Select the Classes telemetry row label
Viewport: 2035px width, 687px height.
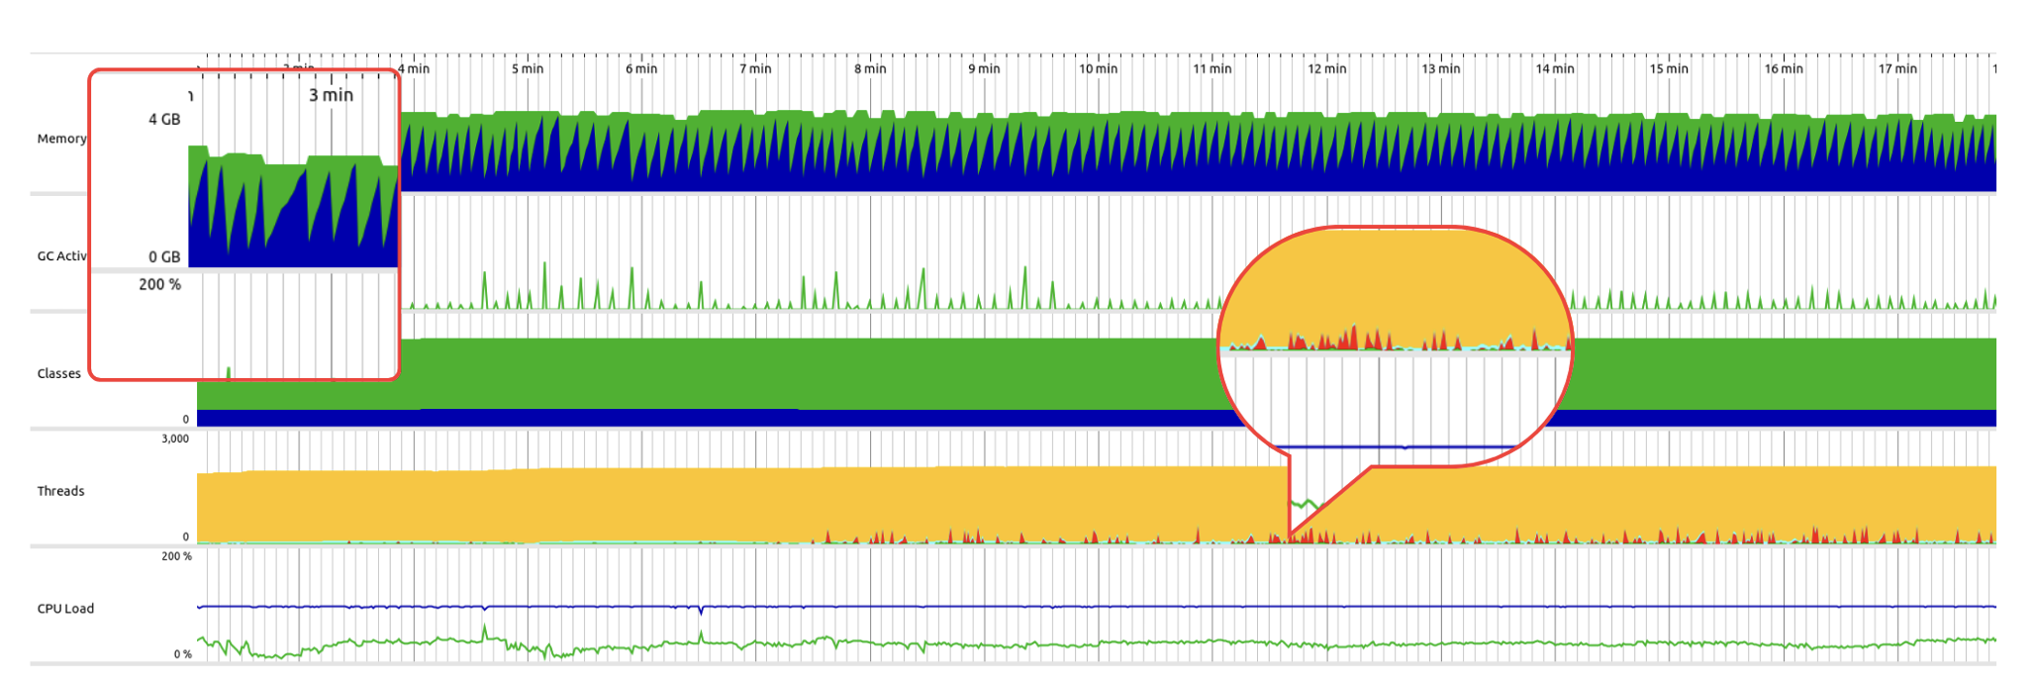(x=59, y=373)
